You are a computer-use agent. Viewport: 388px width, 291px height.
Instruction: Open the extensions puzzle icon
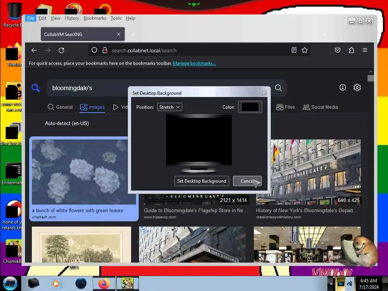coord(351,50)
